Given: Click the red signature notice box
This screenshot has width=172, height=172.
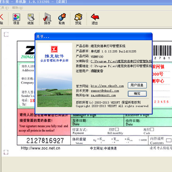Looking at the screenshot, I should pos(43,122).
